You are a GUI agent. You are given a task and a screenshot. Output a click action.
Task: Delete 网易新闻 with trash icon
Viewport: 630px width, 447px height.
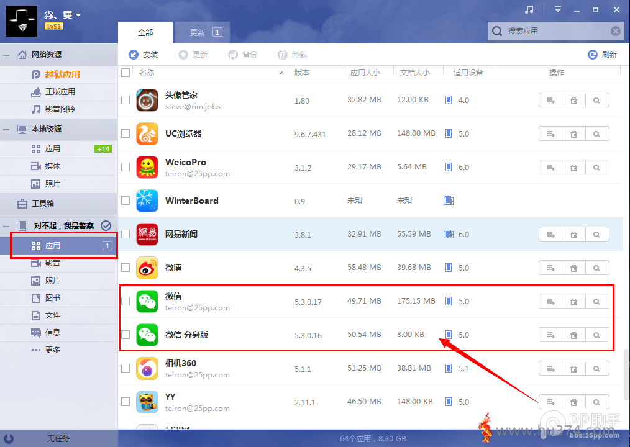[573, 235]
